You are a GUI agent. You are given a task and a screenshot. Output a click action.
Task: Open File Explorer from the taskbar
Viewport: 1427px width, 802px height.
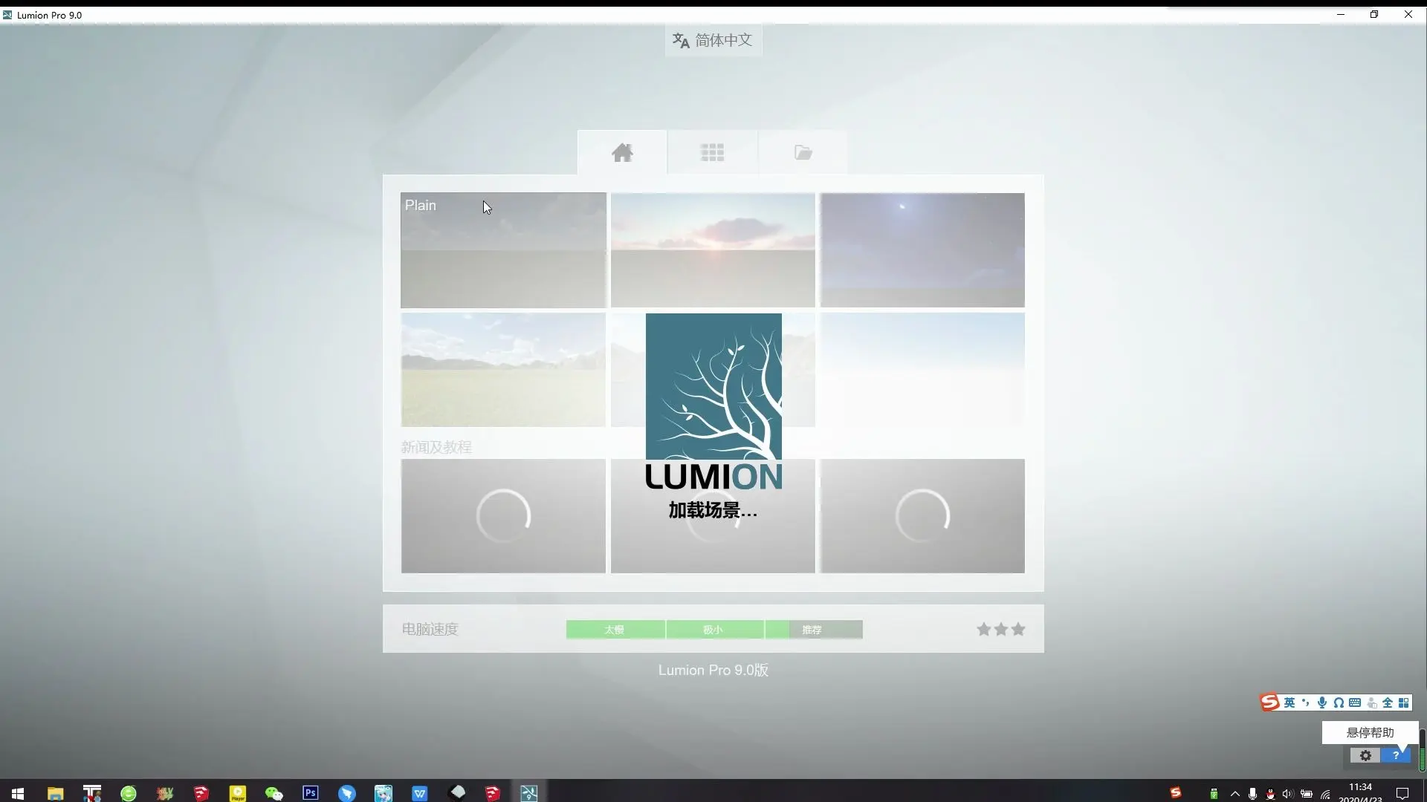(x=55, y=793)
